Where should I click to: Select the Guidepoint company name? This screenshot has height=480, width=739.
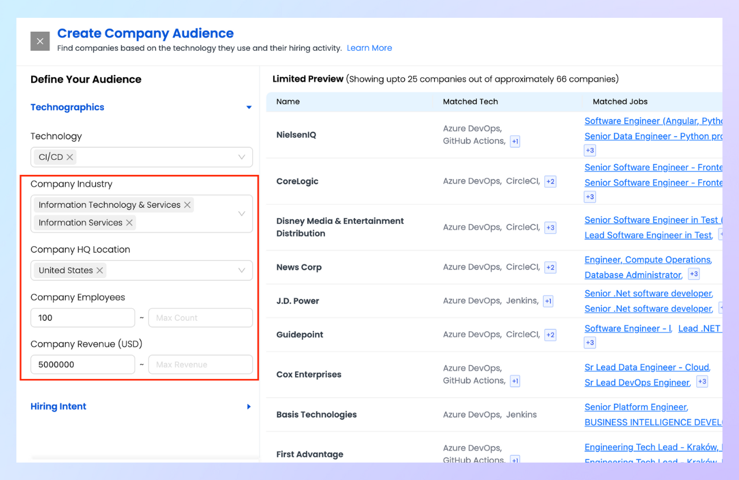(x=300, y=335)
